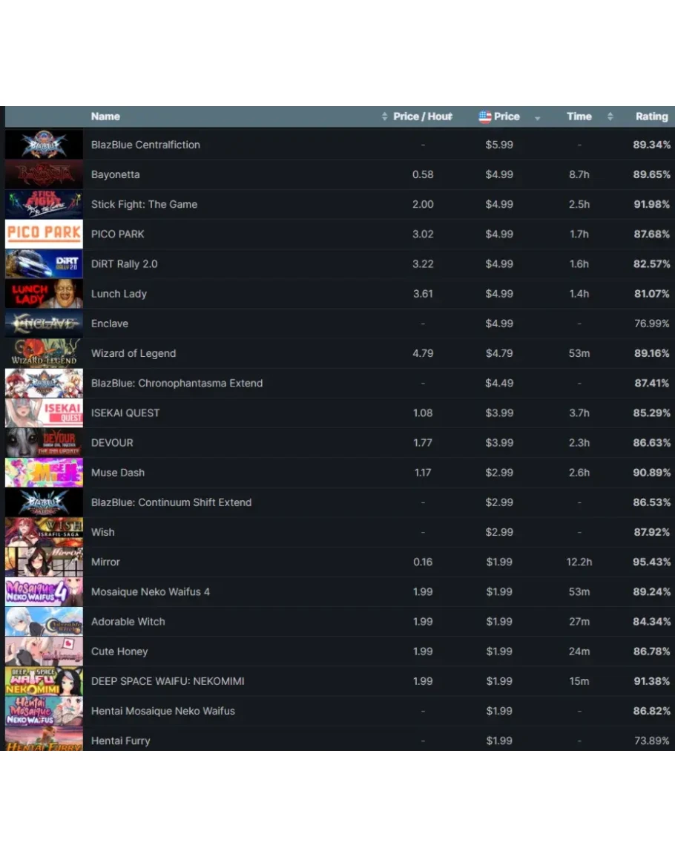Screen dimensions: 675x857
Task: Toggle Price column descending sort arrow
Action: tap(537, 118)
